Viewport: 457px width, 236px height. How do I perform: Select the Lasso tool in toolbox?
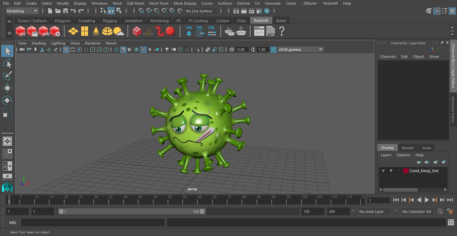click(7, 64)
